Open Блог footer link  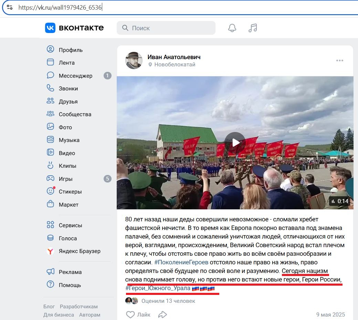click(49, 307)
